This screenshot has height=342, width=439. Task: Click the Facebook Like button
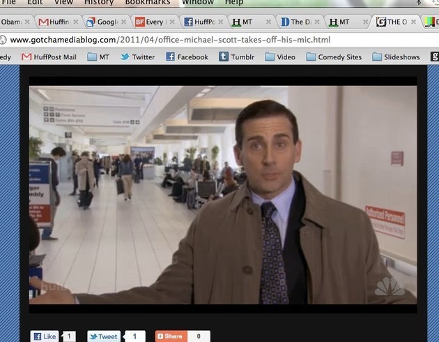(x=44, y=336)
